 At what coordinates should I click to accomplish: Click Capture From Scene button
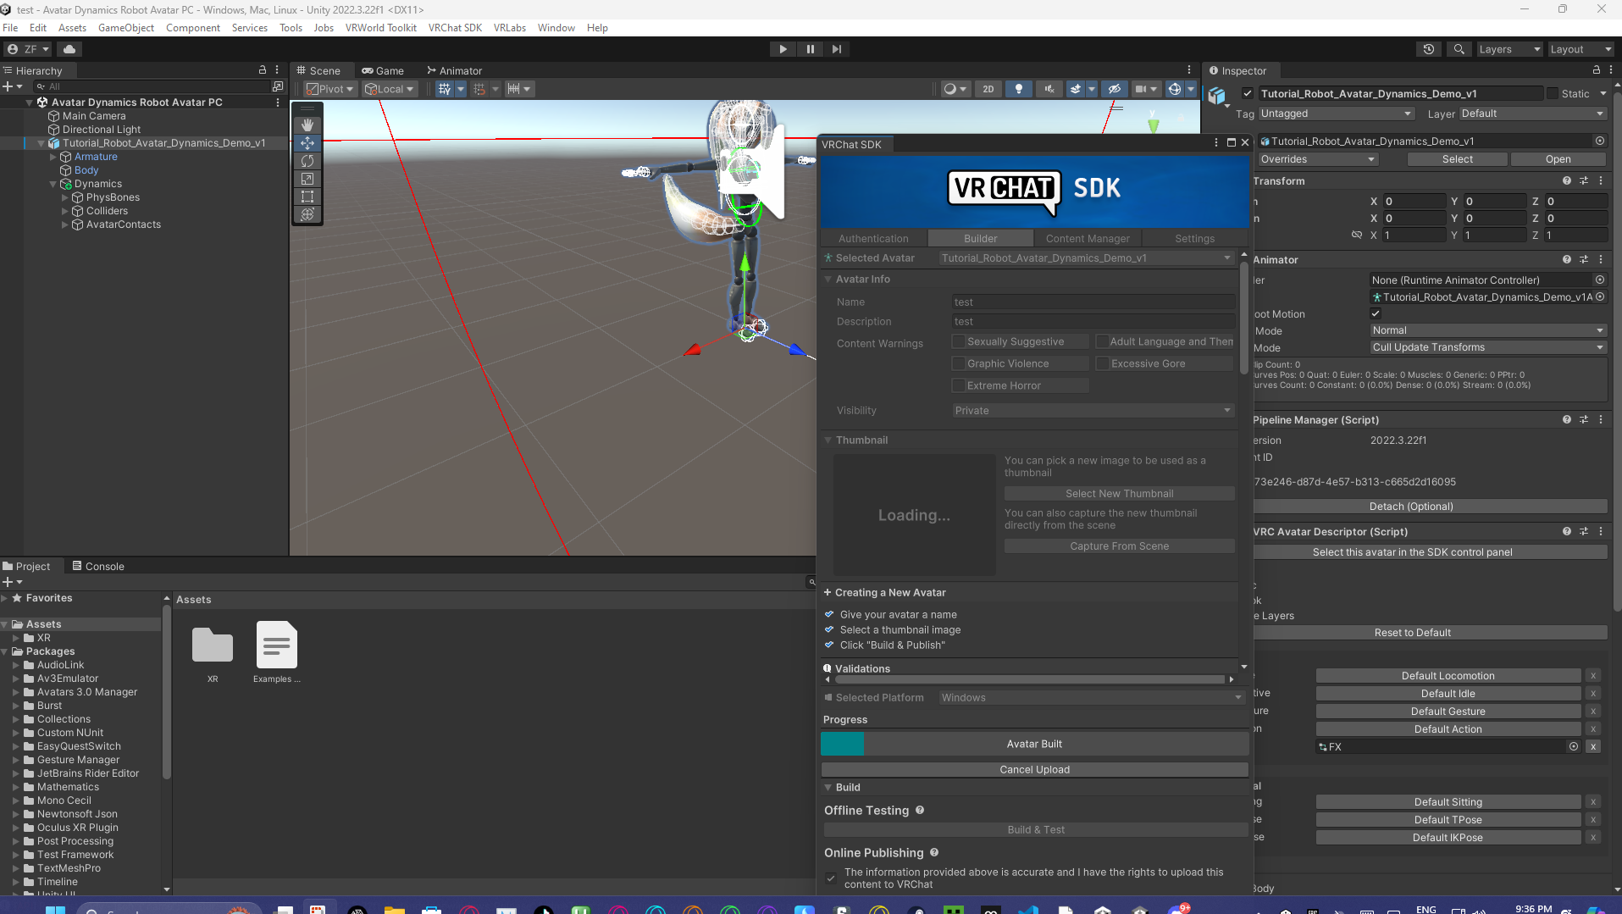tap(1119, 546)
